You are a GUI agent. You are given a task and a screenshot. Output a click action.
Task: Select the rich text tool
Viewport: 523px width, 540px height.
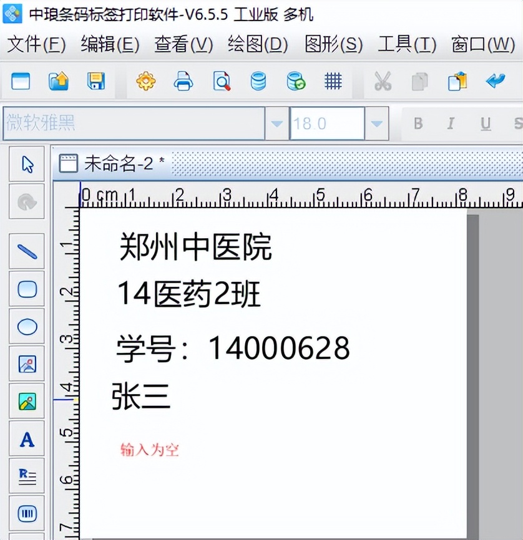coord(26,476)
